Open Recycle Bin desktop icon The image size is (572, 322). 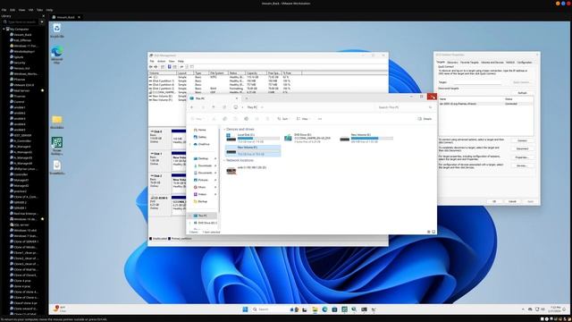click(57, 30)
